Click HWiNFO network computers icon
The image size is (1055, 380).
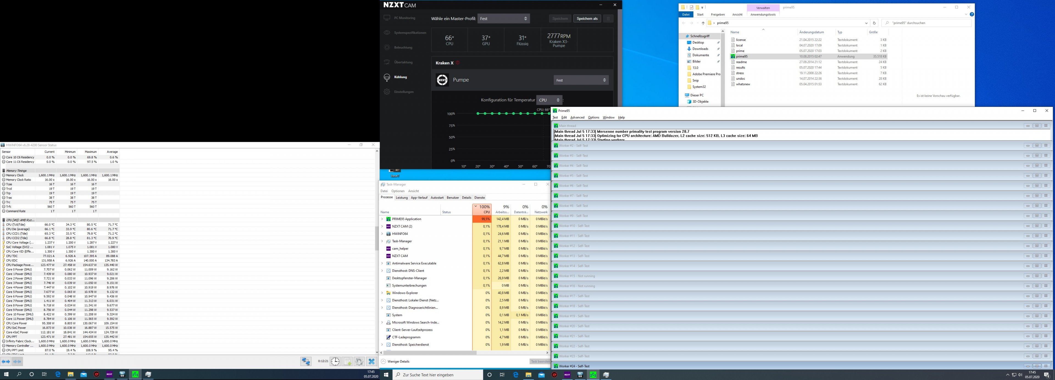[x=306, y=361]
